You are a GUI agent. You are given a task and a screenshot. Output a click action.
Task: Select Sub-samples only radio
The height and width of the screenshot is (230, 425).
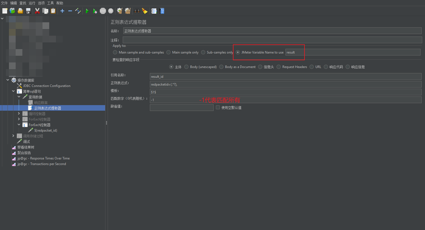203,52
